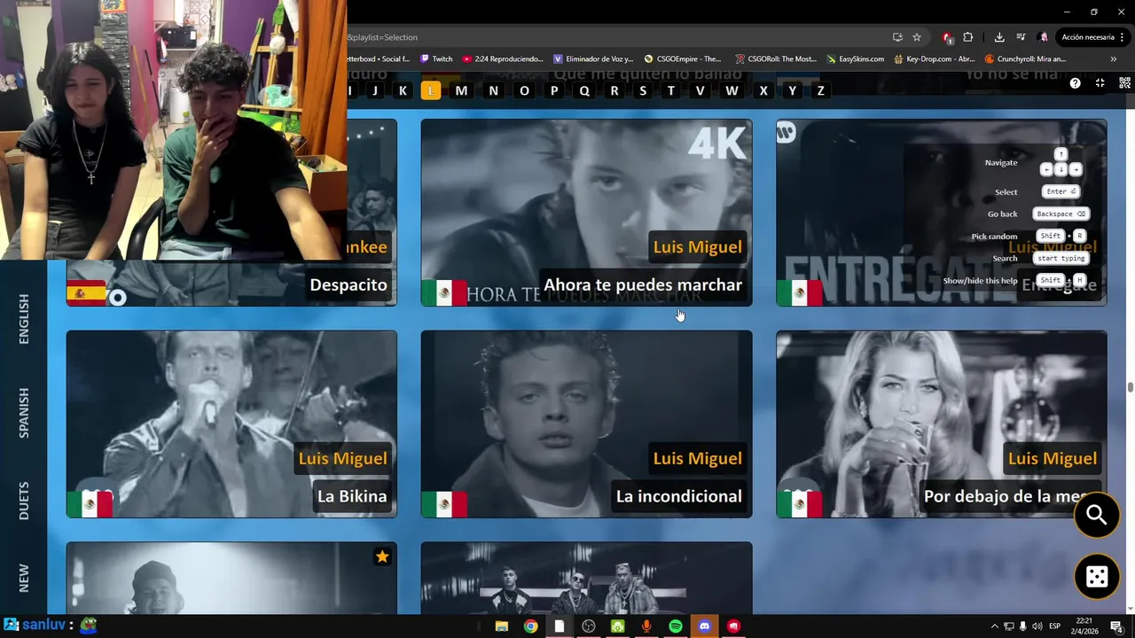Open the Acción necesaria menu button
This screenshot has height=638, width=1135.
pos(1092,37)
